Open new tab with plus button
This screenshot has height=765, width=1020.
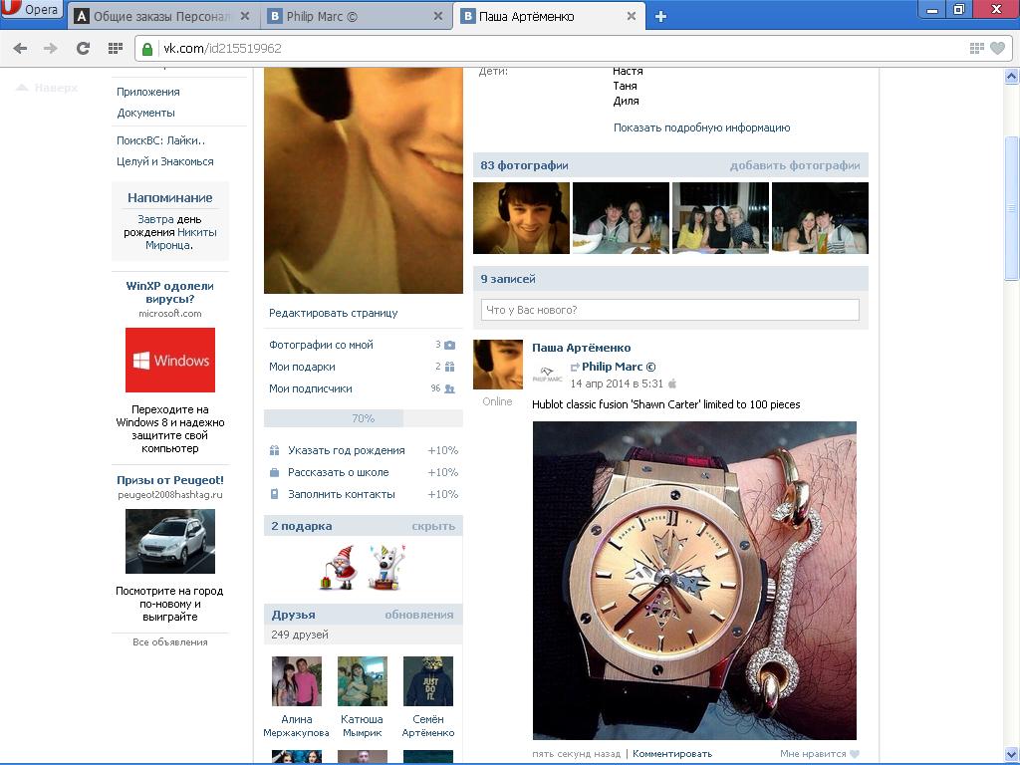click(x=661, y=16)
